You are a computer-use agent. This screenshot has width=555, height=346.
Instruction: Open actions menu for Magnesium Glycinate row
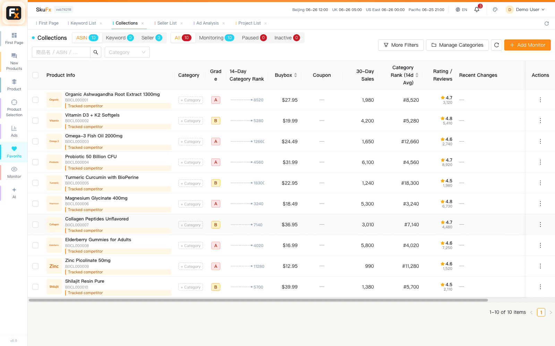[540, 204]
